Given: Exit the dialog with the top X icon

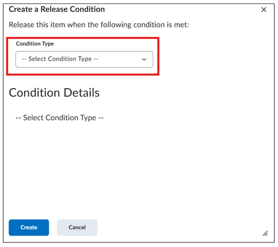Looking at the screenshot, I should coord(264,9).
